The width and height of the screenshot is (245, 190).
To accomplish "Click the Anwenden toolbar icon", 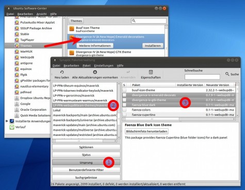I will [128, 72].
